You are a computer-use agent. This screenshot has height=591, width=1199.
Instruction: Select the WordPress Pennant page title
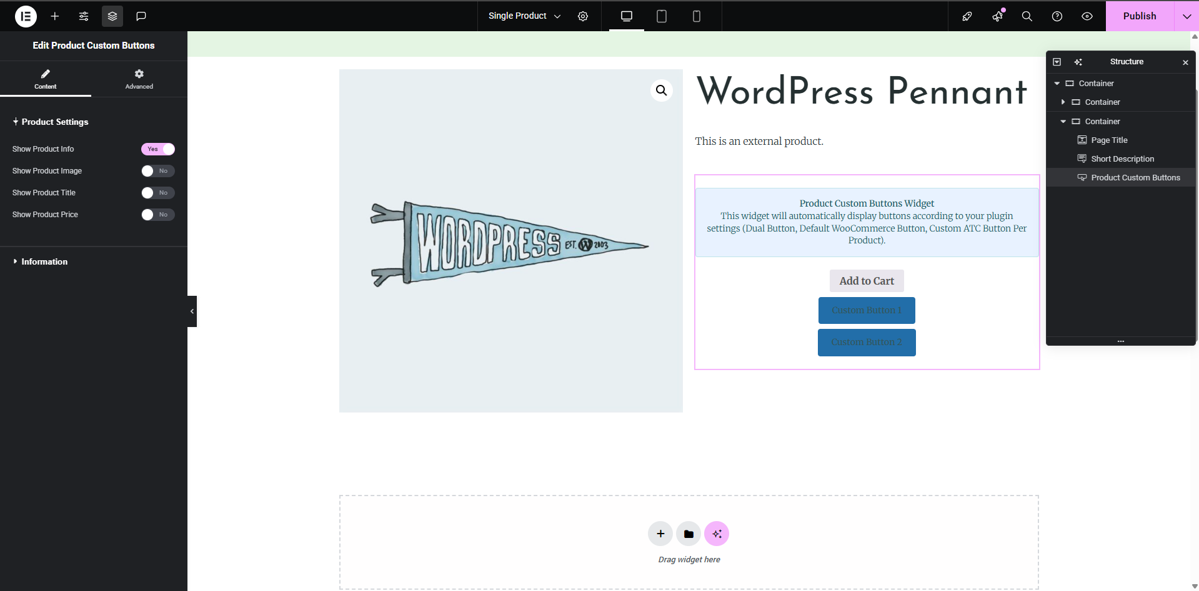(x=862, y=91)
